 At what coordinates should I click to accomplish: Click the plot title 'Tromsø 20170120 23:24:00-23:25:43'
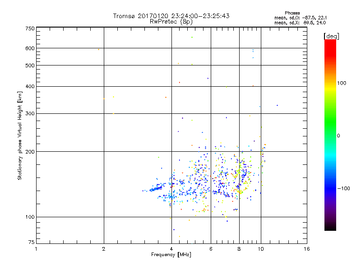(171, 16)
